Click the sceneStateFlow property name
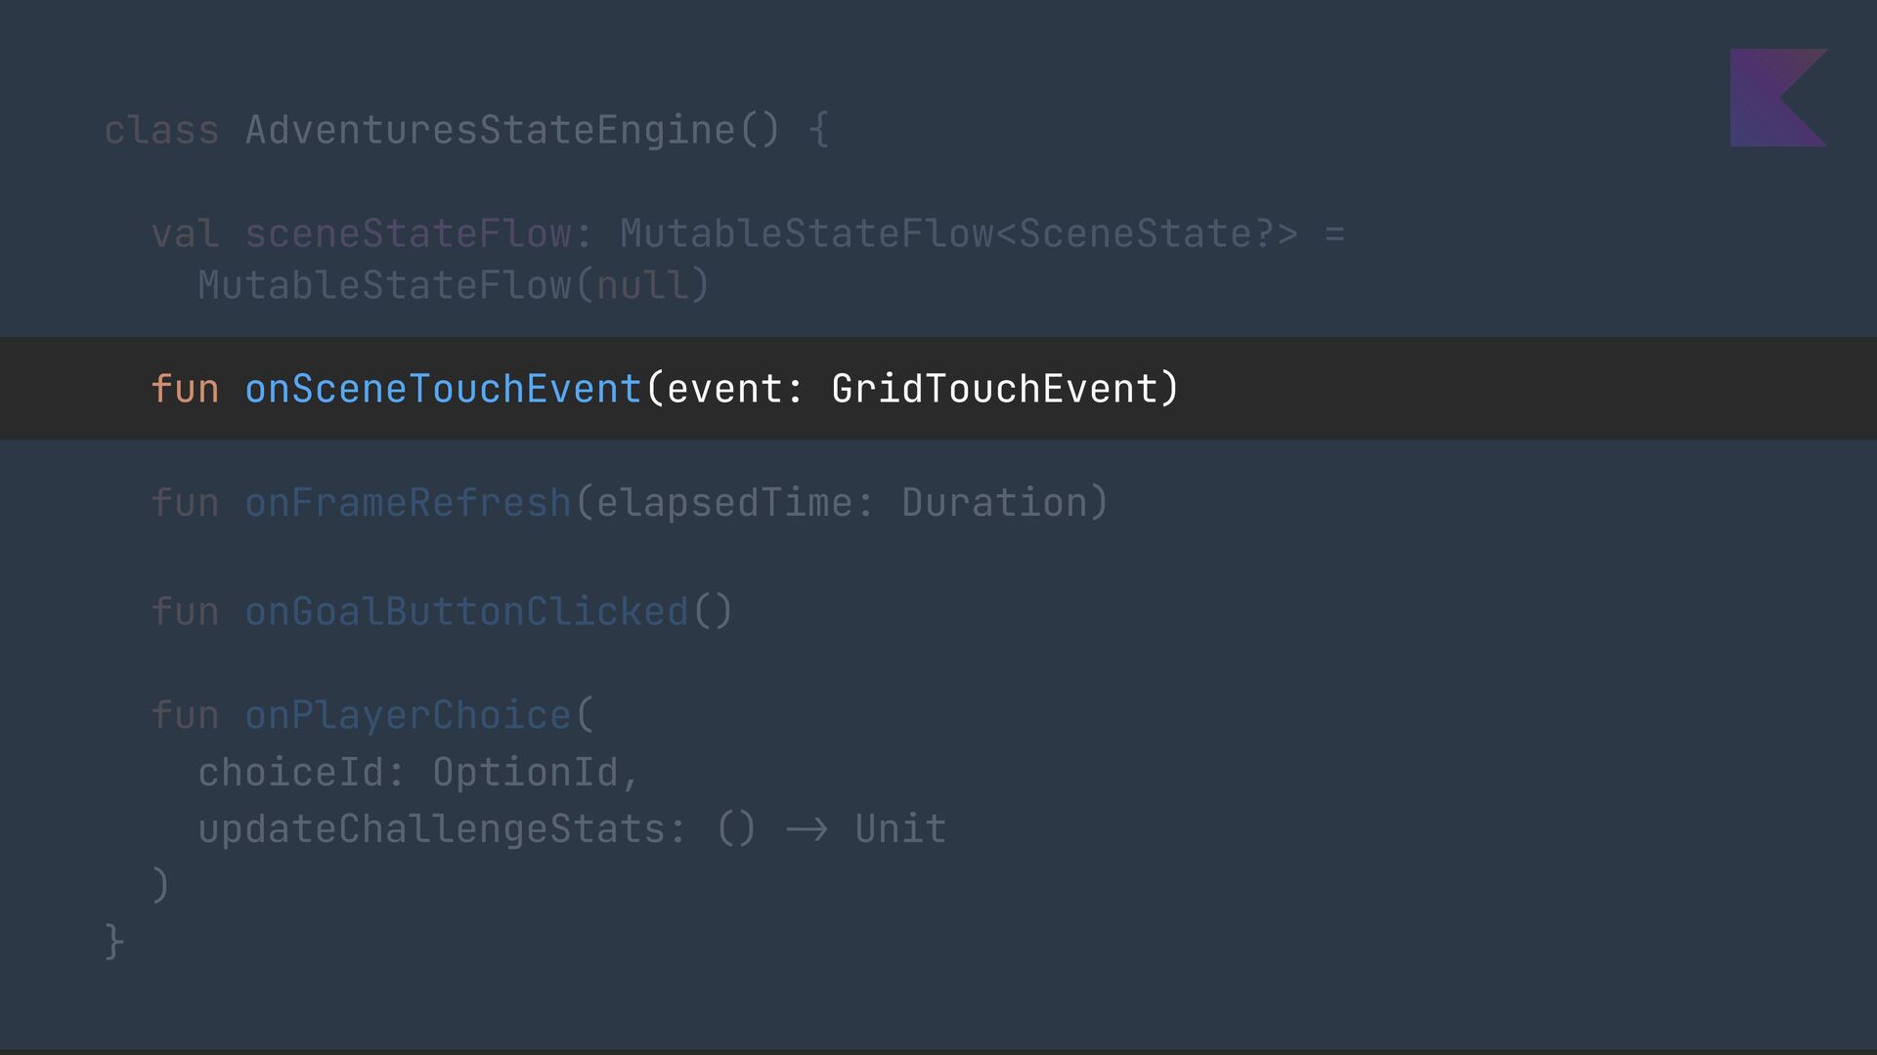The height and width of the screenshot is (1055, 1877). (408, 233)
